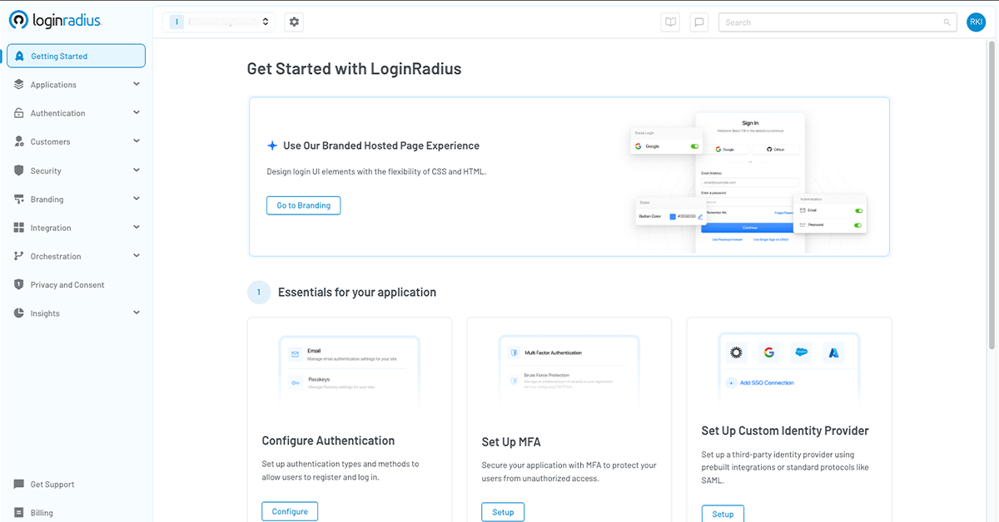Click the Privacy and Consent shield icon

pyautogui.click(x=19, y=284)
